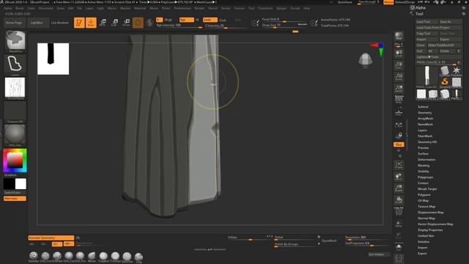469x264 pixels.
Task: Toggle the Perspective icon
Action: point(399,100)
